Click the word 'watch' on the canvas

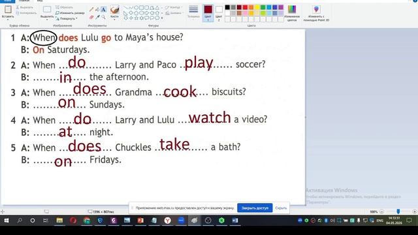tap(210, 117)
